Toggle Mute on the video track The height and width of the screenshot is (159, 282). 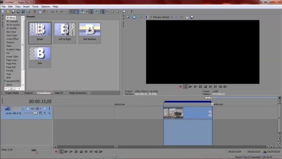(45, 109)
